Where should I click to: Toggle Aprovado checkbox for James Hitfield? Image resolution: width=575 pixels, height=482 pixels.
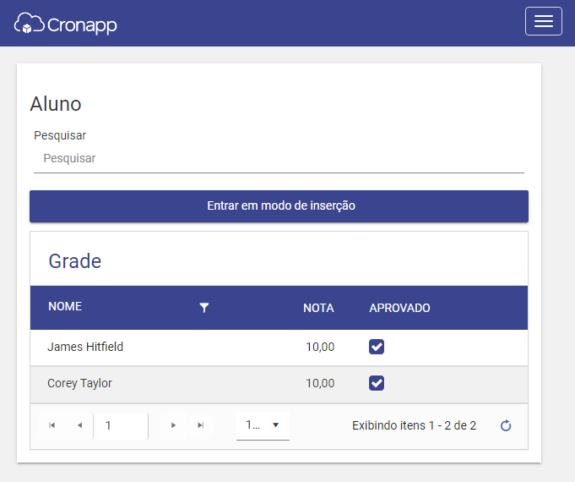click(x=377, y=347)
